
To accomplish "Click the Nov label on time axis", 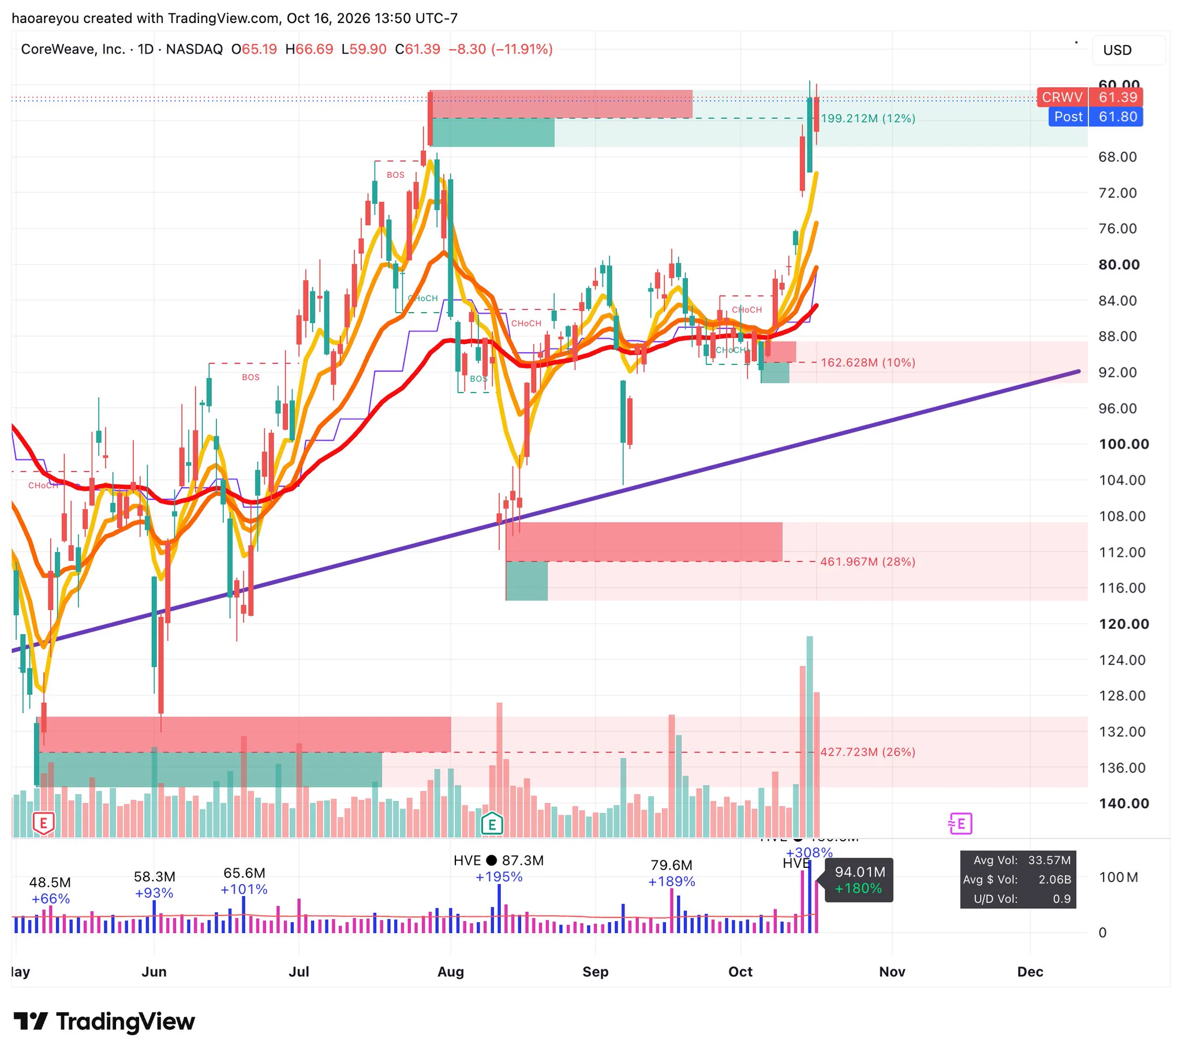I will click(891, 971).
